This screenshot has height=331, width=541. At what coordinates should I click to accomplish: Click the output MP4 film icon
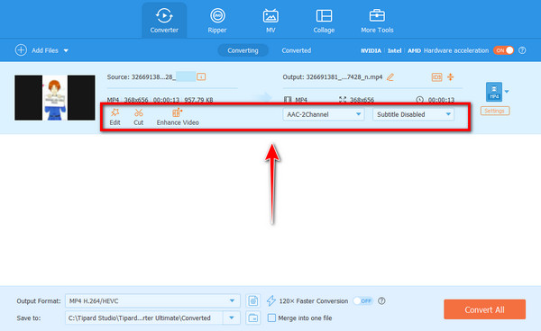tap(288, 100)
